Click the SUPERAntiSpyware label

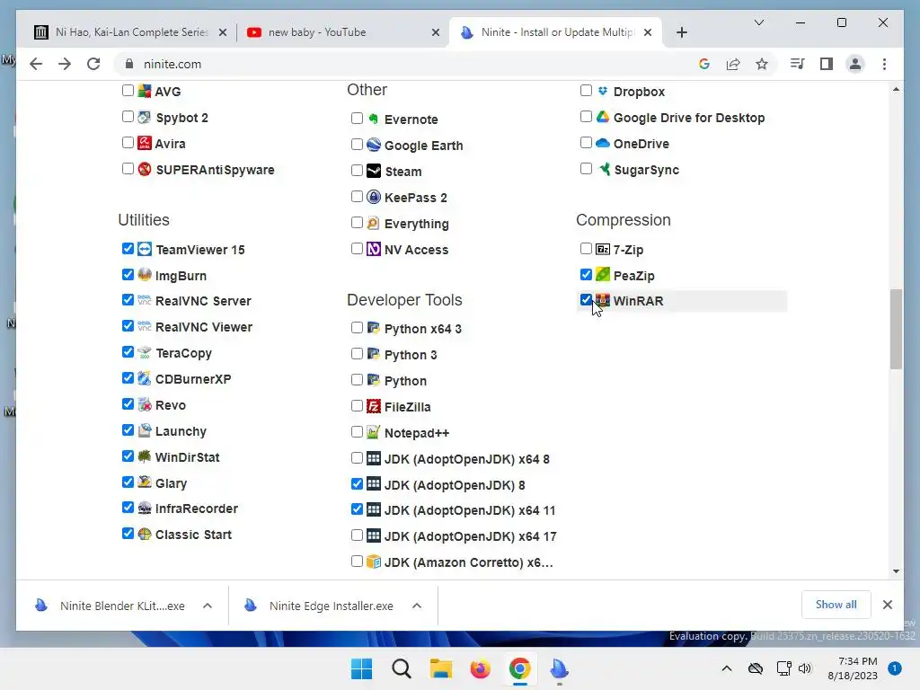click(215, 170)
